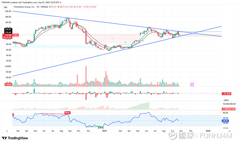Open the February 2025 earnings E marker

coord(119,85)
